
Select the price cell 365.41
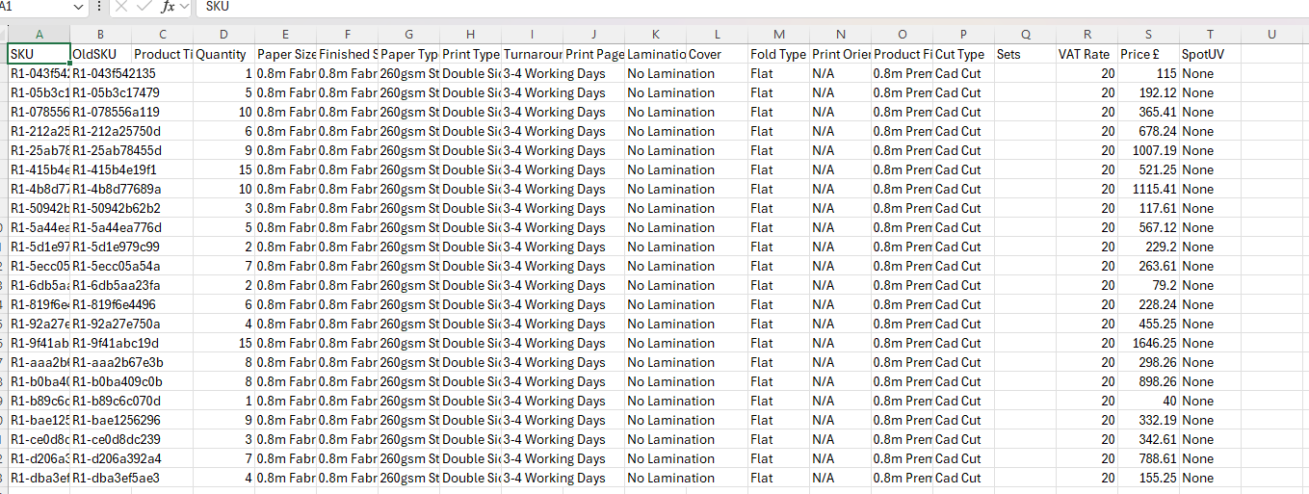tap(1148, 112)
